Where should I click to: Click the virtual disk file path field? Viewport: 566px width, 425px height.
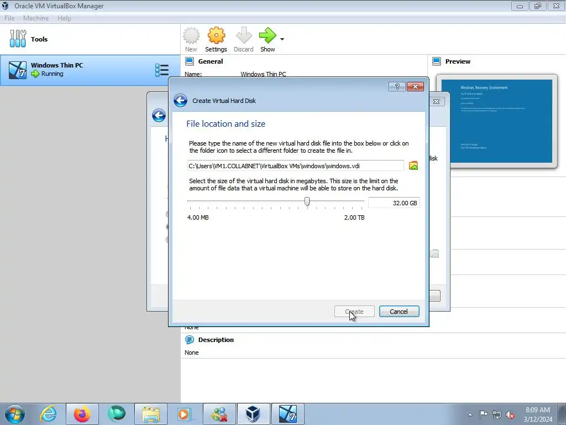[x=295, y=166]
